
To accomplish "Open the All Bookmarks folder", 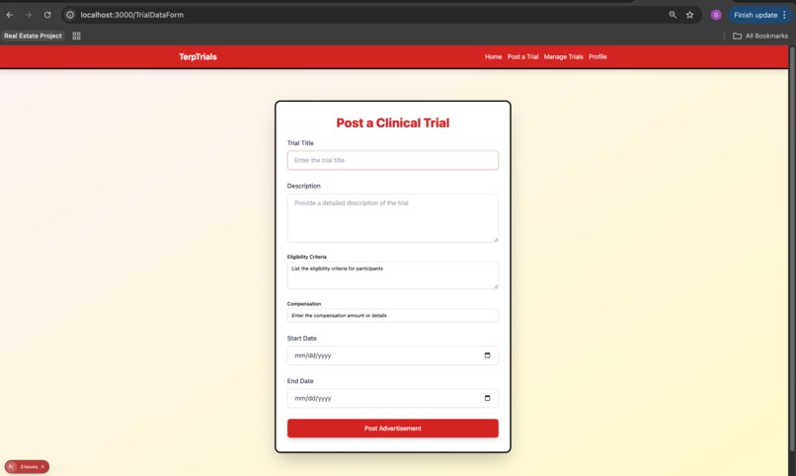I will [x=760, y=36].
